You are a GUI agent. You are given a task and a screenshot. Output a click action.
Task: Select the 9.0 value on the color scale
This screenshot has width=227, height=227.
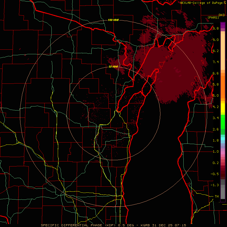[x=216, y=40]
